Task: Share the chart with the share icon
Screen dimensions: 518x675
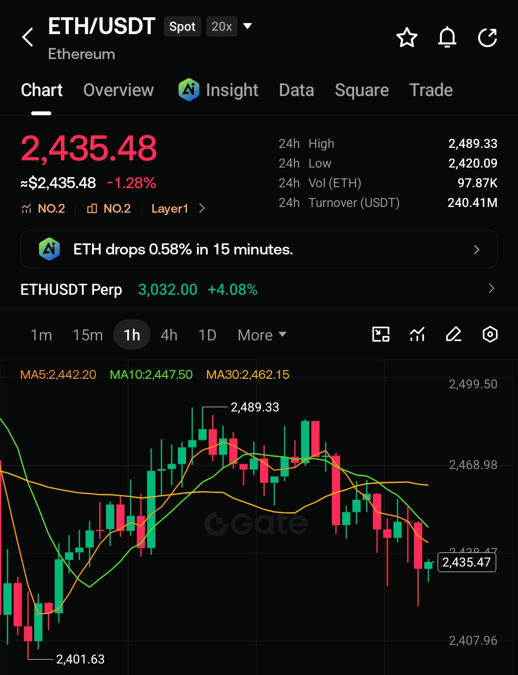Action: [x=487, y=37]
